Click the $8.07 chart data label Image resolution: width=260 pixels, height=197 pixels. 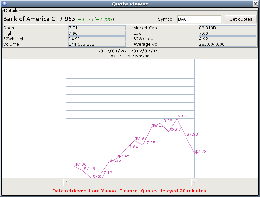(175, 130)
